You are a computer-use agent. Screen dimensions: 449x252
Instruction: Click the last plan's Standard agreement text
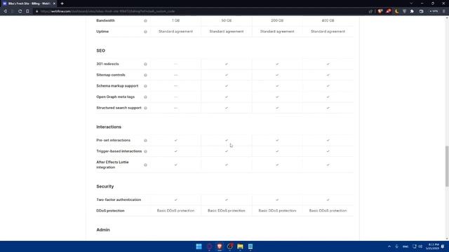pyautogui.click(x=328, y=31)
